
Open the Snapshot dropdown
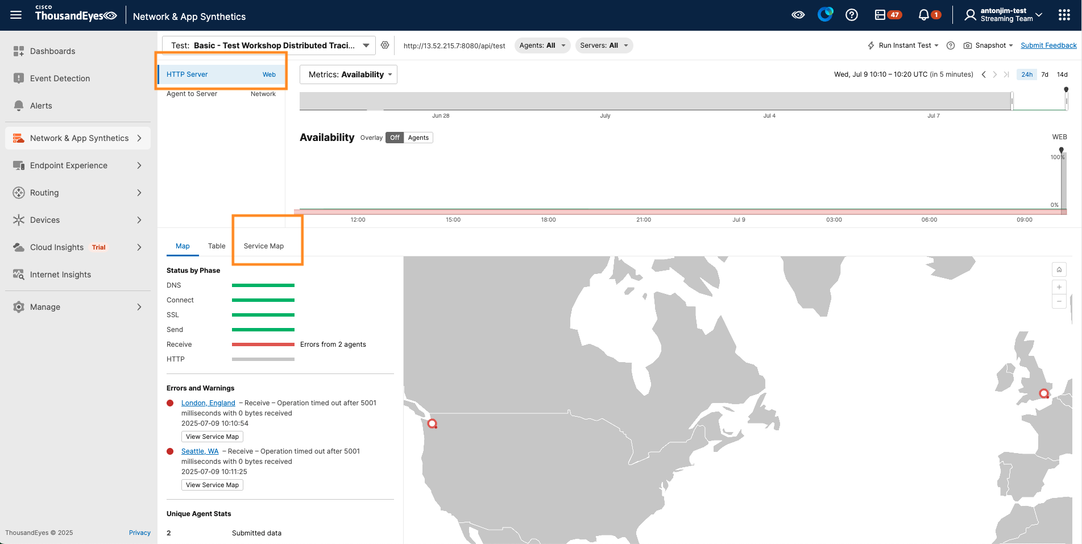click(988, 45)
